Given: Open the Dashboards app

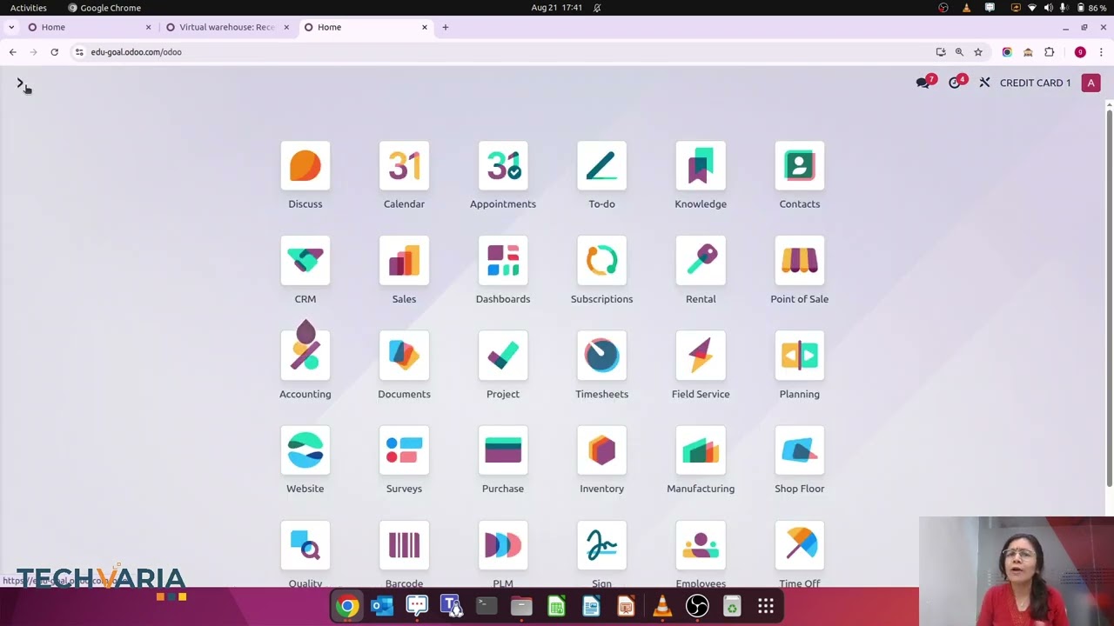Looking at the screenshot, I should [503, 261].
